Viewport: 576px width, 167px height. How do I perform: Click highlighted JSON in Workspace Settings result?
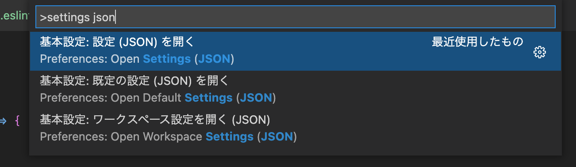(276, 137)
